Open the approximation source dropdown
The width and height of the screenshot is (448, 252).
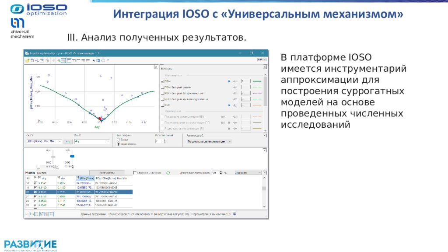pyautogui.click(x=209, y=141)
